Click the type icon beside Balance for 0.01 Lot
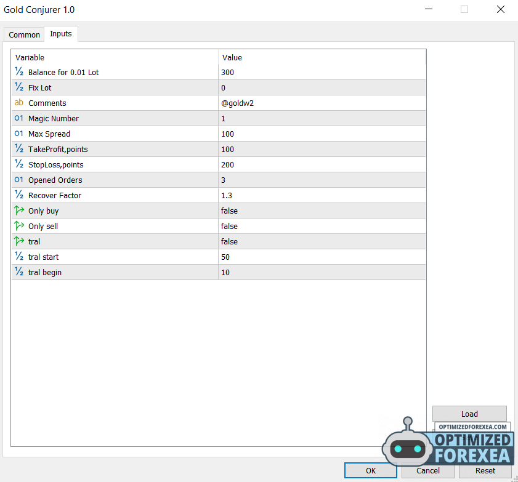This screenshot has height=482, width=518. [19, 71]
